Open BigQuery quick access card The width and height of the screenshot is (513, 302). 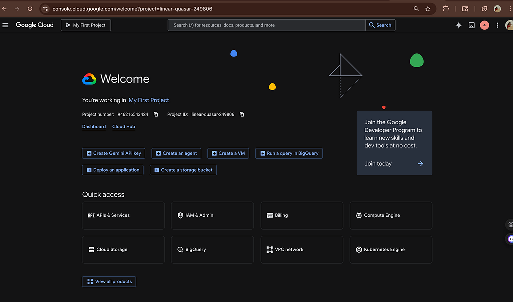212,250
